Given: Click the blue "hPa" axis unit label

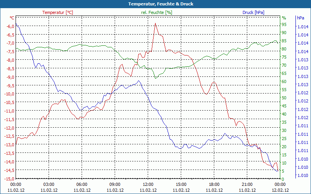Looking at the screenshot, I should [x=301, y=18].
